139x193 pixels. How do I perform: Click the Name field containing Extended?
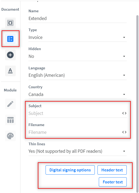point(77,19)
